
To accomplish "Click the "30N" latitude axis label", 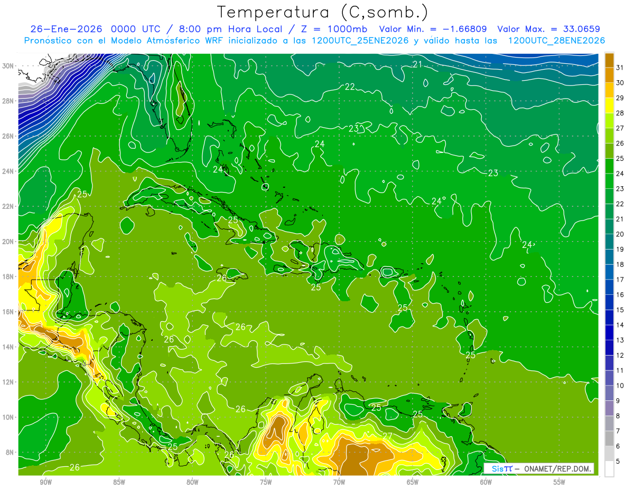I will pos(8,66).
